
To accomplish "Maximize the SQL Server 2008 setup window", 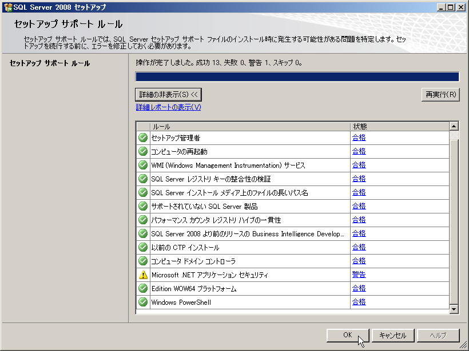I will click(451, 7).
